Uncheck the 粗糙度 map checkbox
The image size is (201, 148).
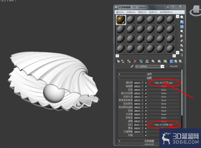tap(146, 86)
